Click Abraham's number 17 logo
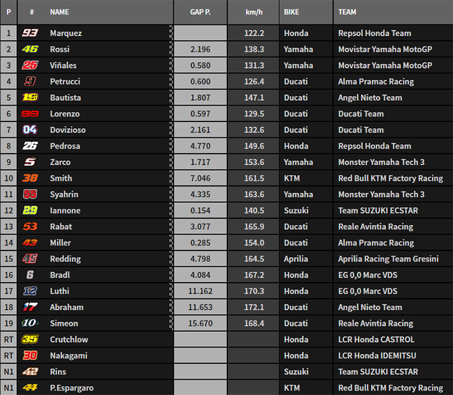The image size is (453, 395). (x=30, y=307)
